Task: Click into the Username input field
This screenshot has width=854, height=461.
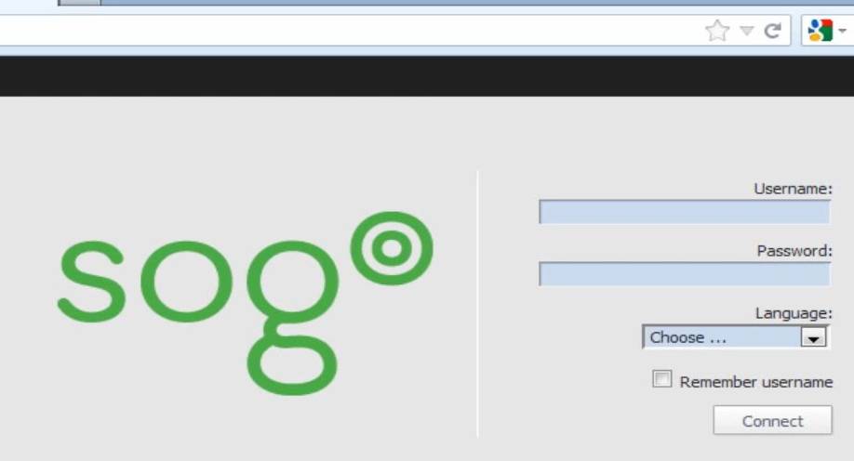Action: (x=685, y=212)
